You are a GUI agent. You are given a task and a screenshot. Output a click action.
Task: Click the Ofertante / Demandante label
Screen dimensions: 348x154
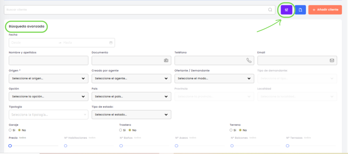(192, 70)
